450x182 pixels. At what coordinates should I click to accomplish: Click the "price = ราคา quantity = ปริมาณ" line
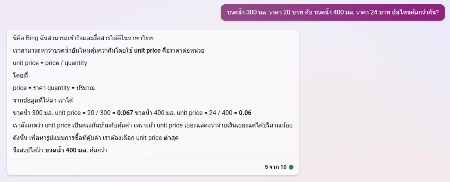(54, 88)
